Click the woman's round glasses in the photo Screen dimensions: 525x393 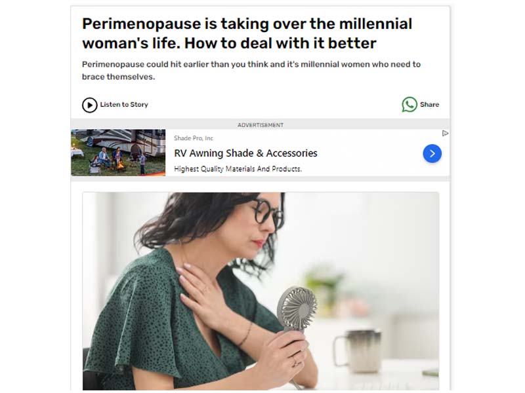(267, 214)
